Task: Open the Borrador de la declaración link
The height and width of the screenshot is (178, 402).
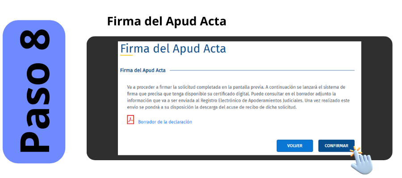Action: coord(165,122)
